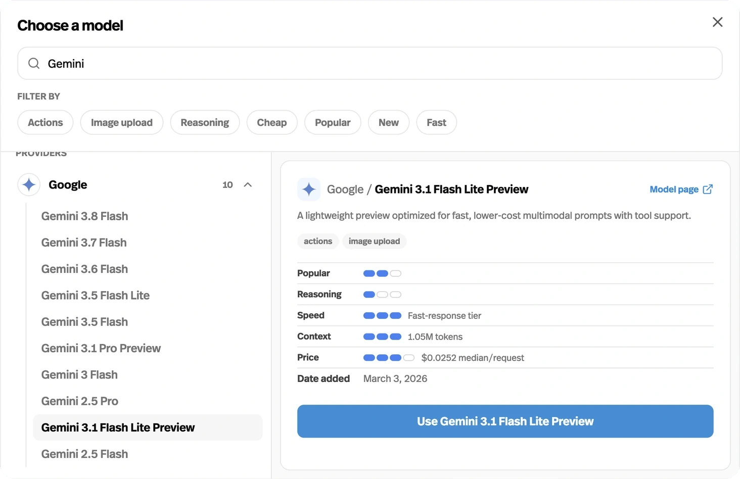Viewport: 740px width, 479px height.
Task: Click the external link icon beside Model page
Action: coord(708,189)
